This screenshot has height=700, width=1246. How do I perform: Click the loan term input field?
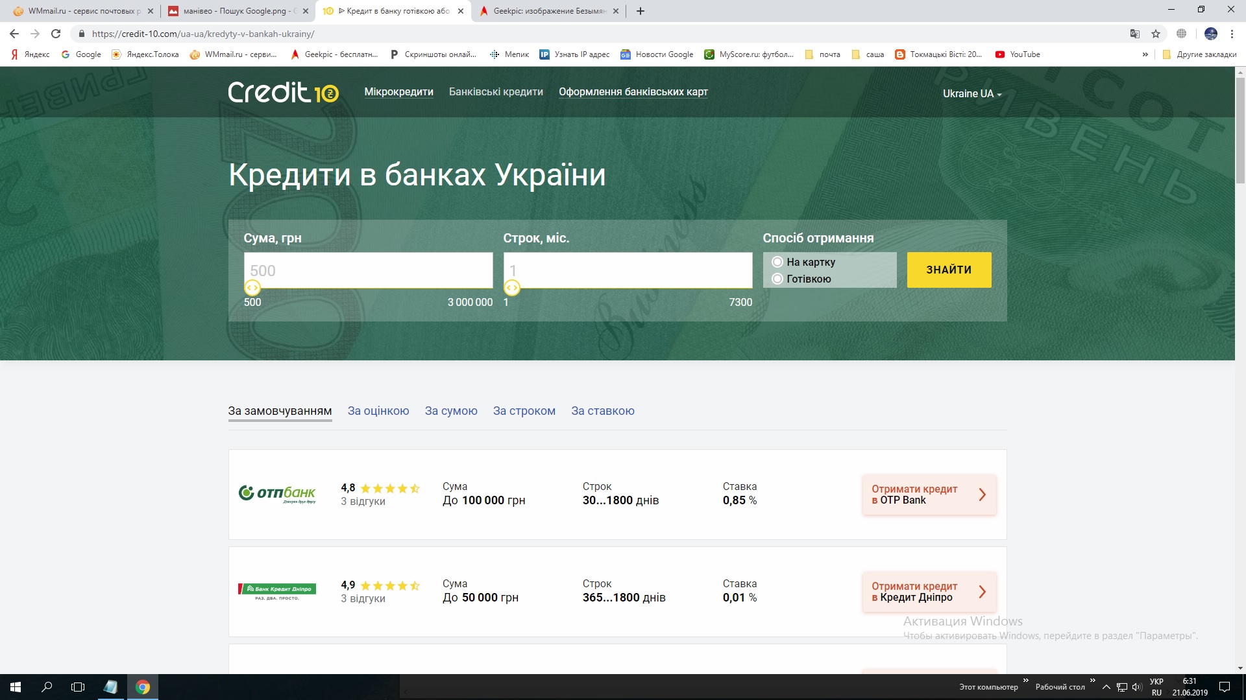tap(629, 270)
